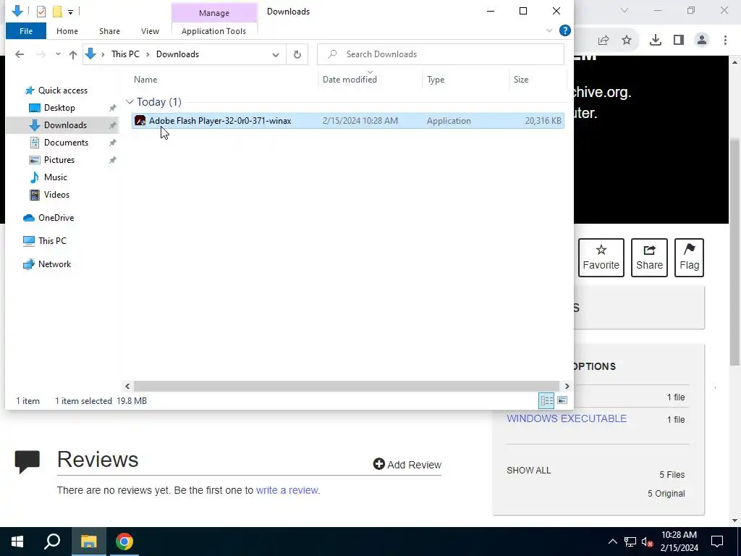Go up one level with the Up arrow
741x556 pixels.
pyautogui.click(x=73, y=54)
